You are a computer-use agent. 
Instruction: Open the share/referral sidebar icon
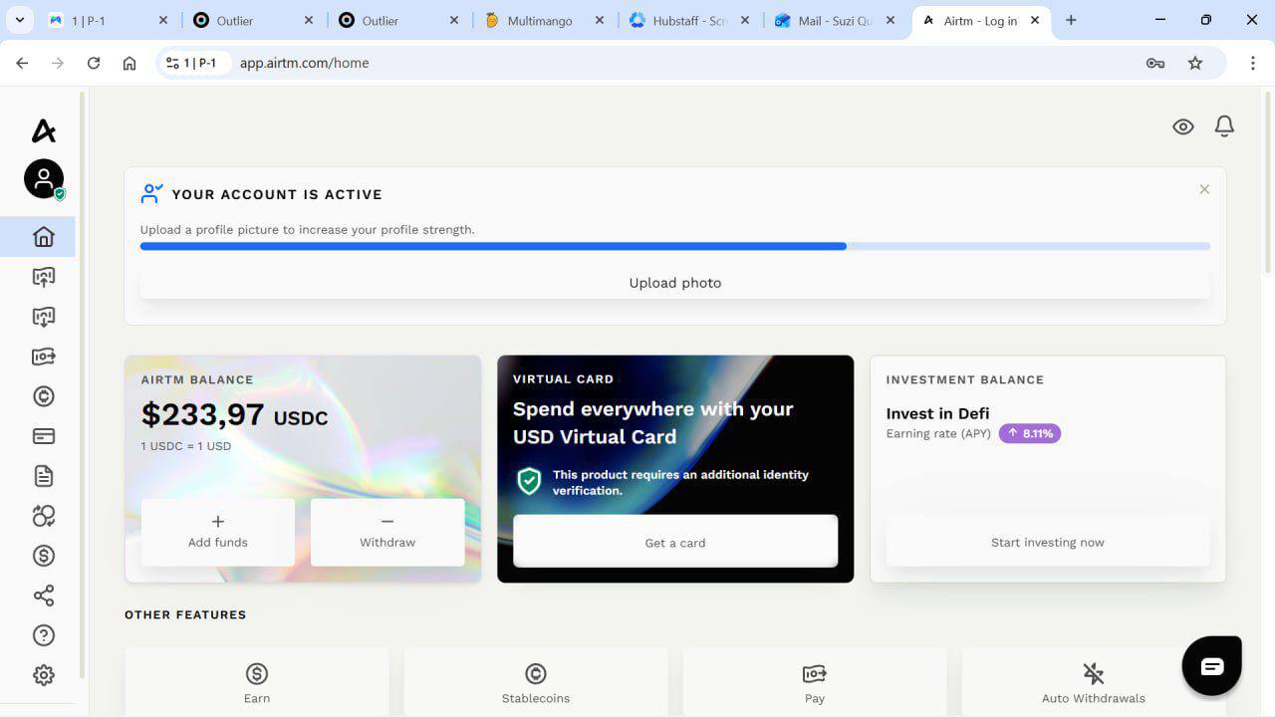(44, 596)
